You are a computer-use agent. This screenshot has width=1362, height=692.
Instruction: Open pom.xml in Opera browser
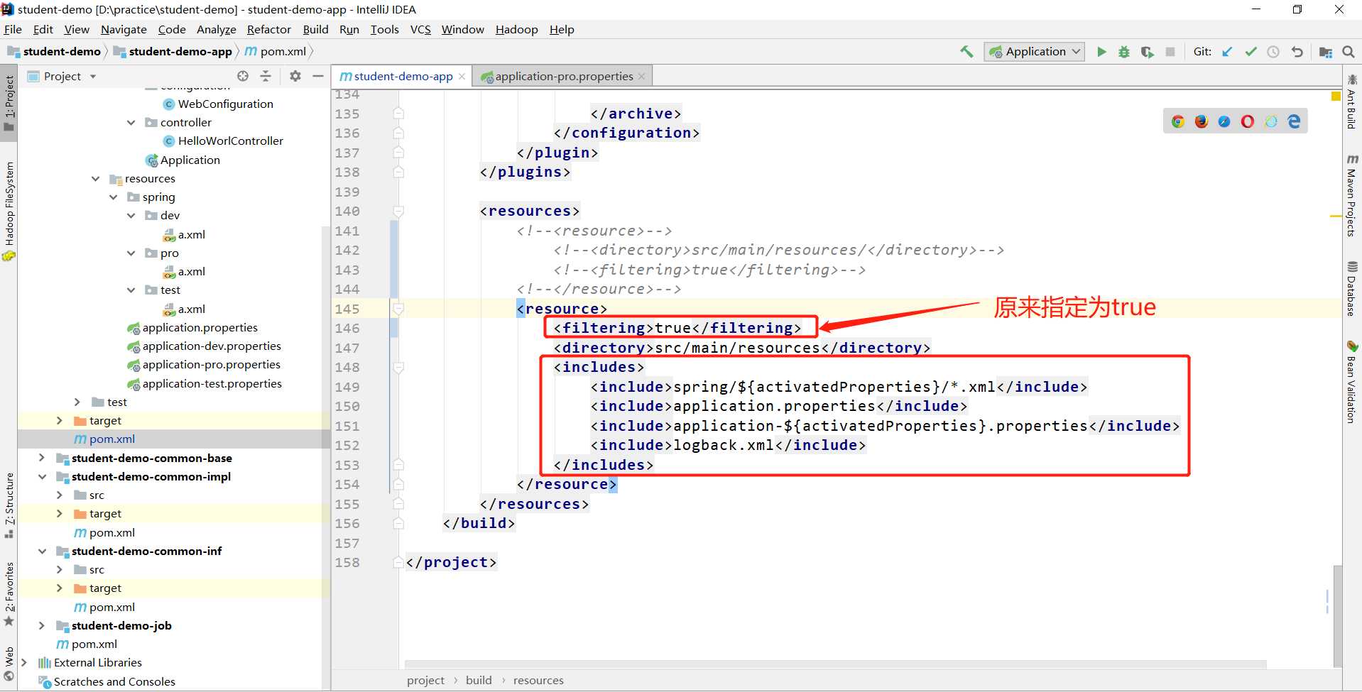[1248, 121]
